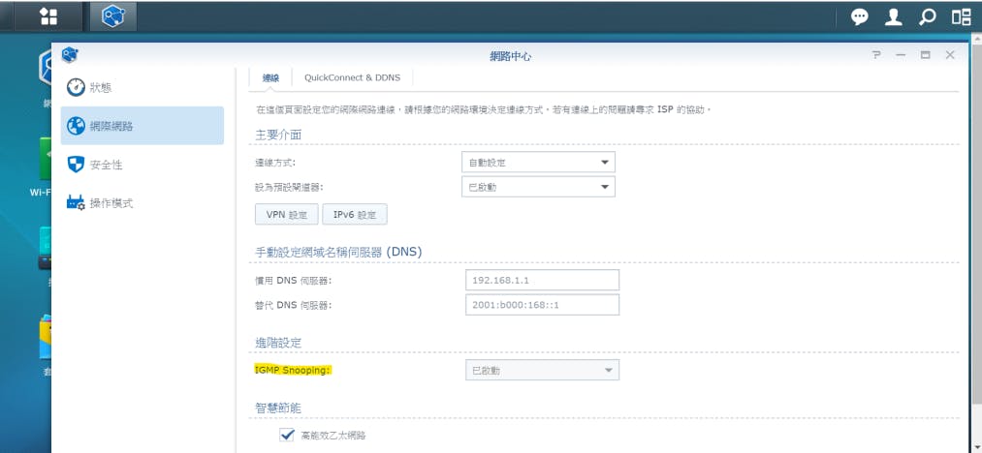Click the 智慧節能 section heading
Screen dimensions: 982x453
click(x=278, y=408)
